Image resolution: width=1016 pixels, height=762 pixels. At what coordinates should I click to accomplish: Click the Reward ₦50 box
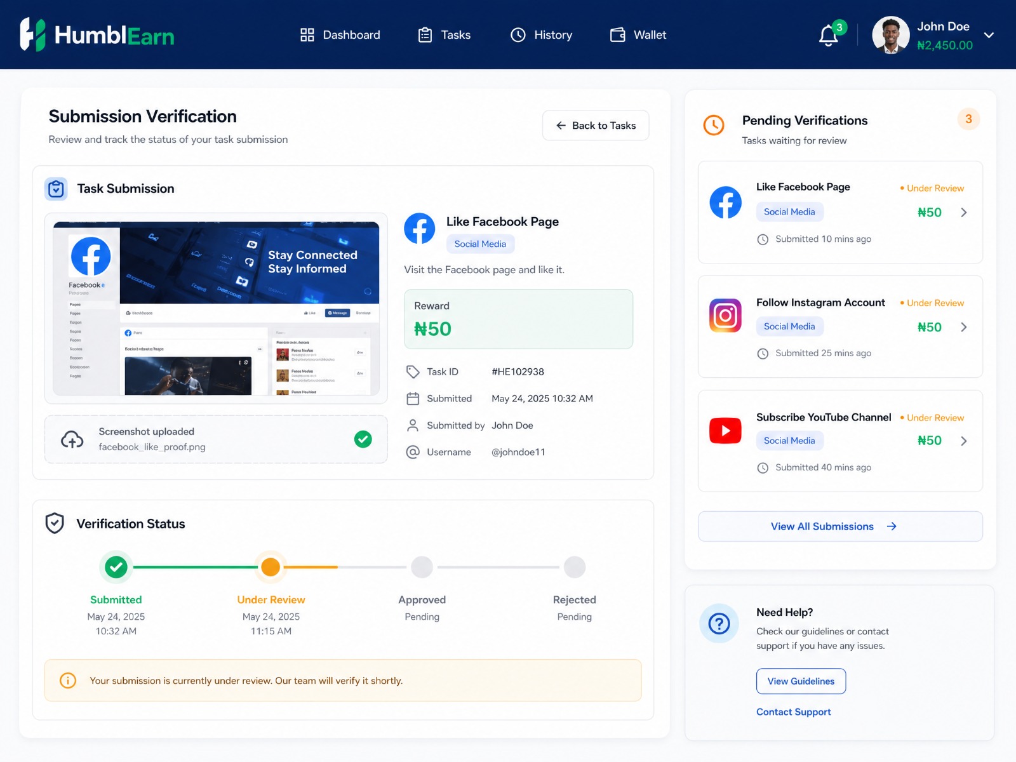click(x=518, y=319)
